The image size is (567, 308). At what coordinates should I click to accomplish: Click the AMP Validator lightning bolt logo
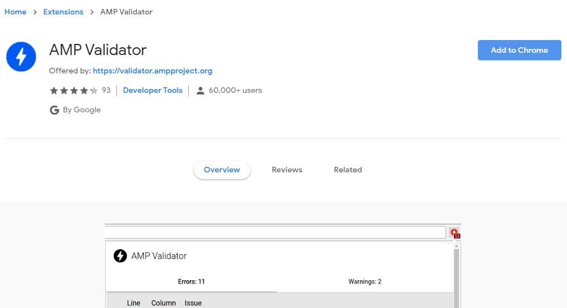pos(21,57)
